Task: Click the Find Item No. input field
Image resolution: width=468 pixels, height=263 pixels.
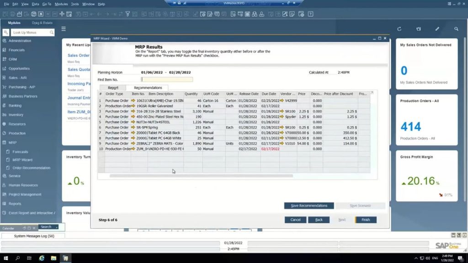Action: tap(167, 79)
